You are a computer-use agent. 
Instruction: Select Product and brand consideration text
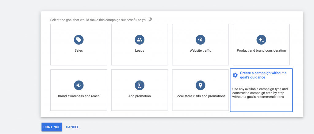261,50
